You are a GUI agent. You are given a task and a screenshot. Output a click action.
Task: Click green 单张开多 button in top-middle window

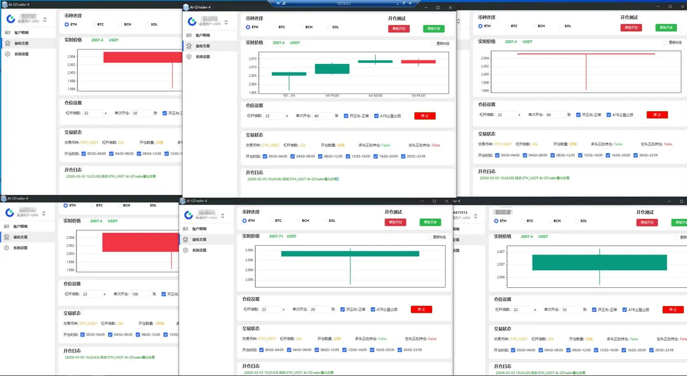(434, 29)
